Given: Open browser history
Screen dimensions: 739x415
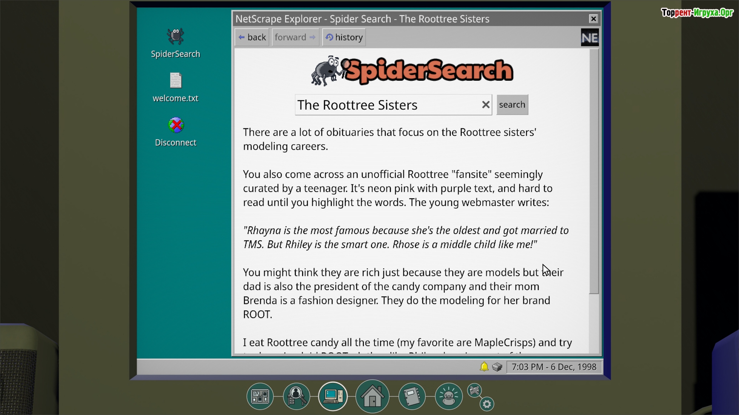Looking at the screenshot, I should coord(344,37).
